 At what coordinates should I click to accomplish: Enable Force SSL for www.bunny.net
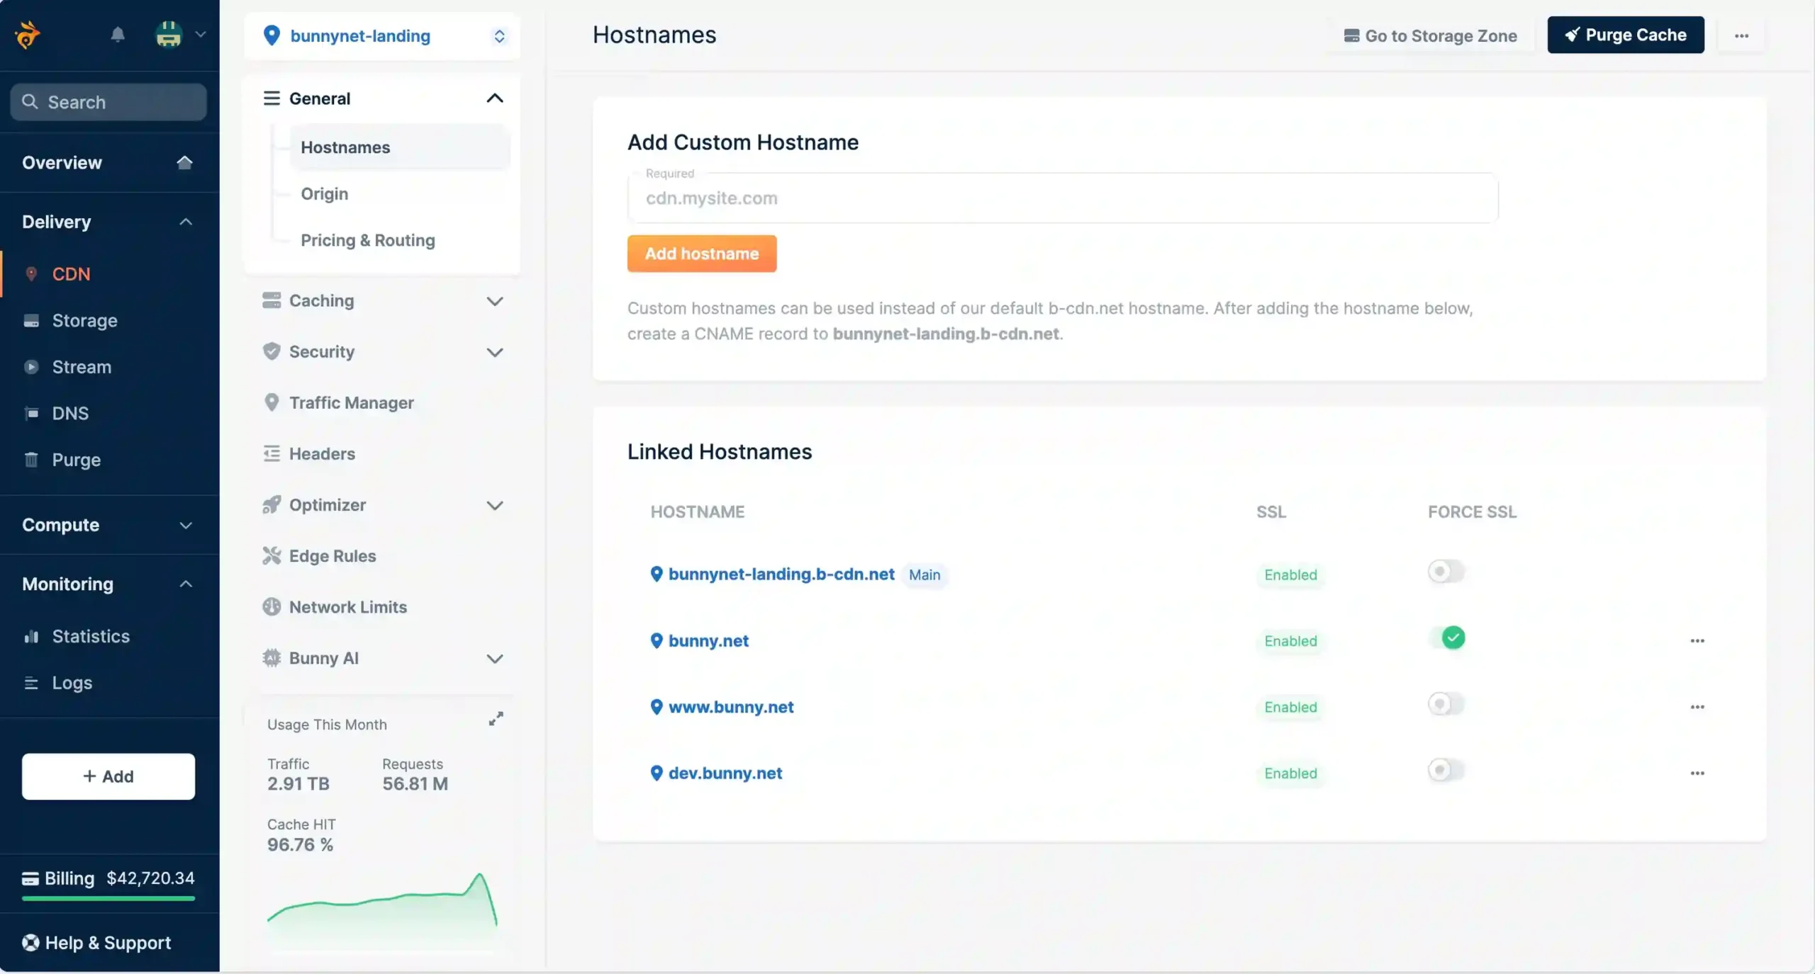(1445, 703)
